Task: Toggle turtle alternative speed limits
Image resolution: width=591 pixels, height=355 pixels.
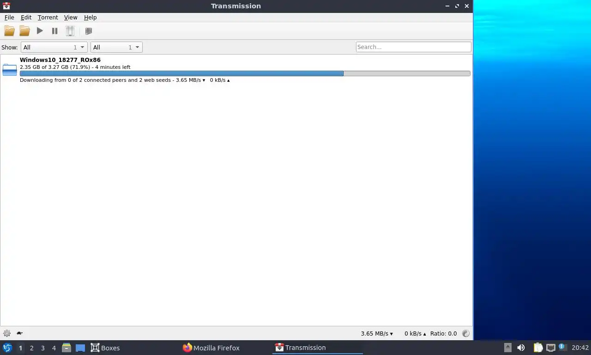Action: [x=19, y=333]
